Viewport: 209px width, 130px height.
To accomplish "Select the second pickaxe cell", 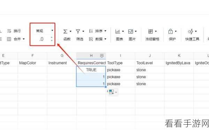I will [x=121, y=77].
